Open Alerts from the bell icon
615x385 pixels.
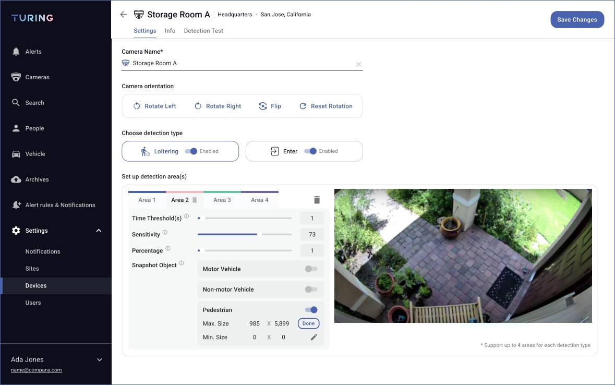16,52
